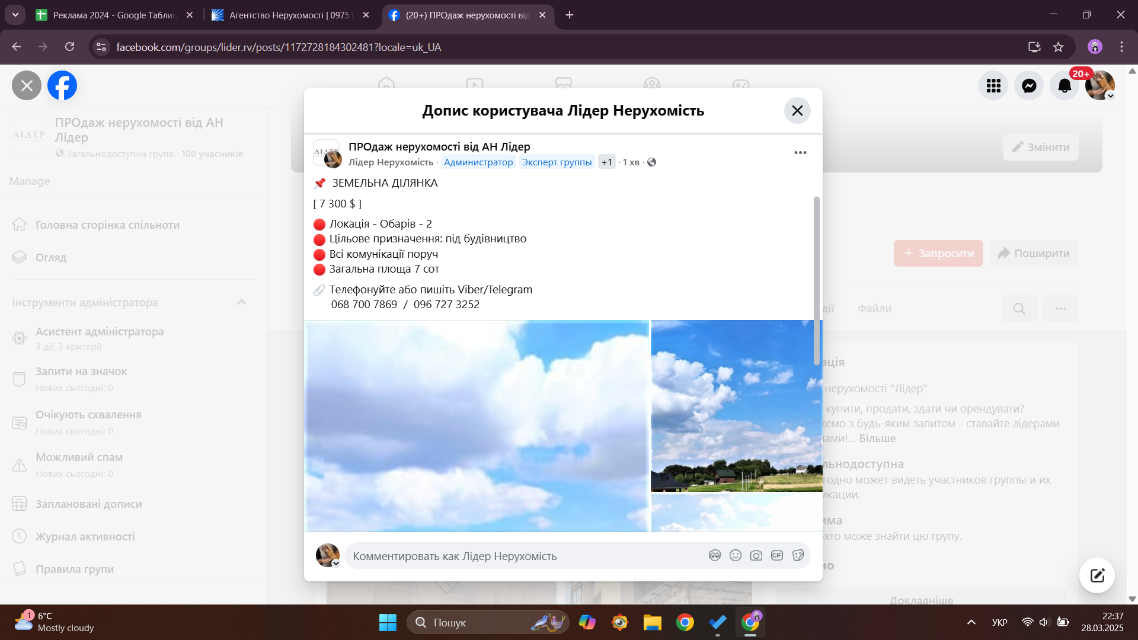
Task: Open the Messenger chat icon
Action: click(x=1029, y=86)
